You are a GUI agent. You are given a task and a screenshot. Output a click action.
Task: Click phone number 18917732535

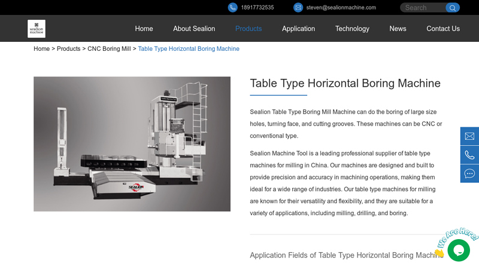point(257,8)
